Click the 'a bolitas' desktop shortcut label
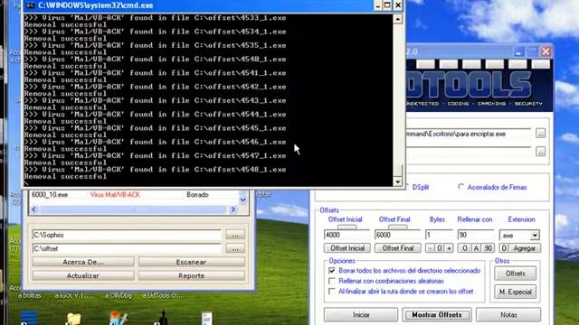 [30, 295]
